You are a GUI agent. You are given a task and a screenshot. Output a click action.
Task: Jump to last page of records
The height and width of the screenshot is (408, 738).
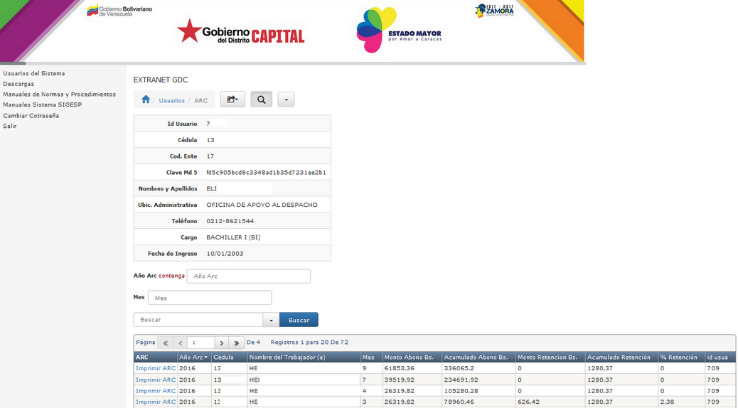[236, 343]
